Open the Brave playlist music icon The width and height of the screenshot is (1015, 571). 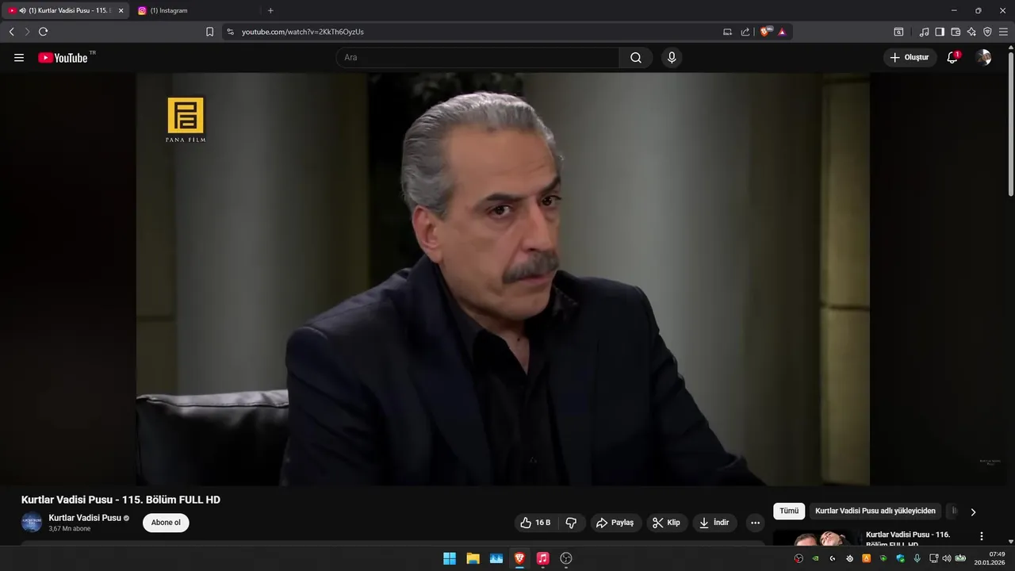click(x=924, y=32)
